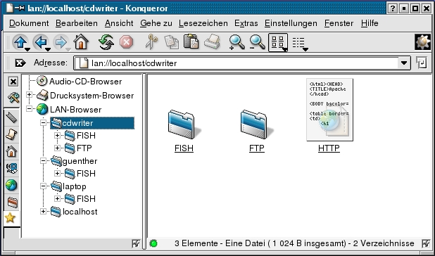Zoom out with the minus magnifier
The image size is (435, 256).
(257, 42)
